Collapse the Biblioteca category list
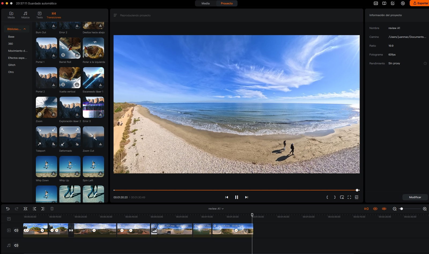 click(25, 29)
